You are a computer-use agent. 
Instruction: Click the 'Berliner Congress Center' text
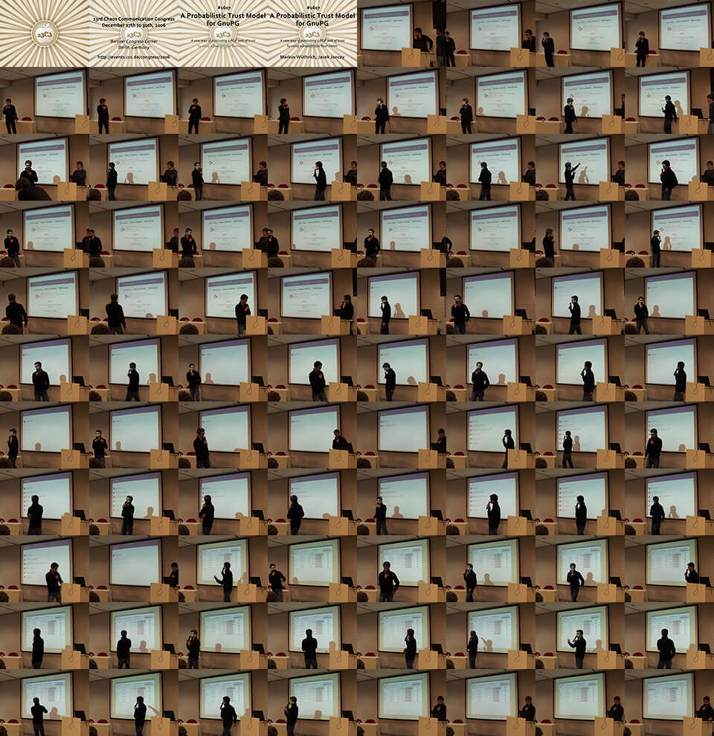point(134,42)
